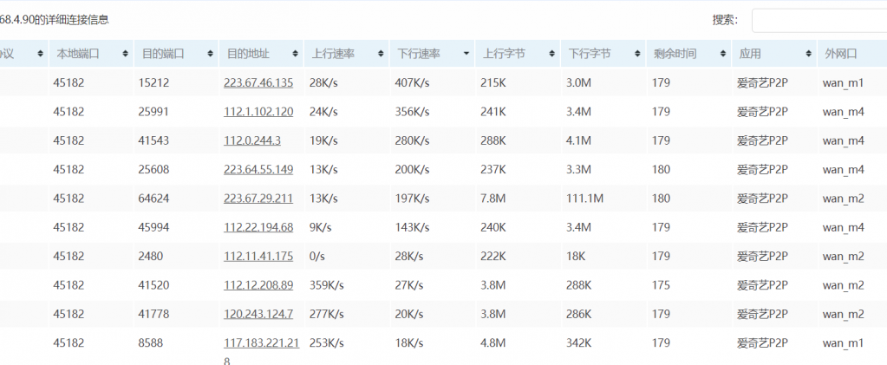This screenshot has width=887, height=365.
Task: Click downstream rate value 407K/s
Action: 413,82
